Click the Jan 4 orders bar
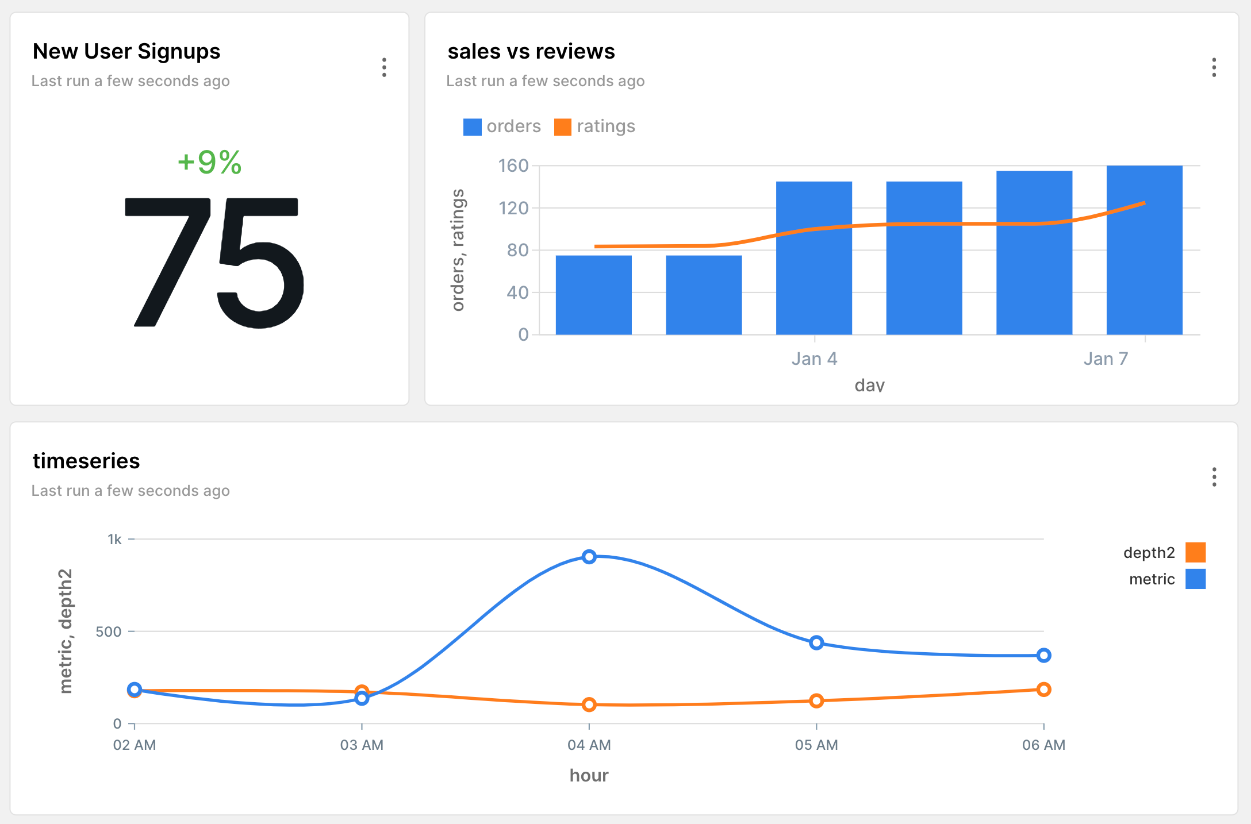Viewport: 1251px width, 824px height. click(813, 282)
